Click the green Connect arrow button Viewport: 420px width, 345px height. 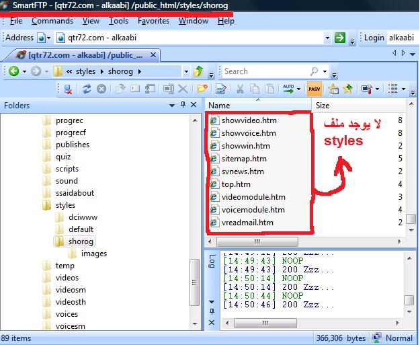pyautogui.click(x=340, y=38)
